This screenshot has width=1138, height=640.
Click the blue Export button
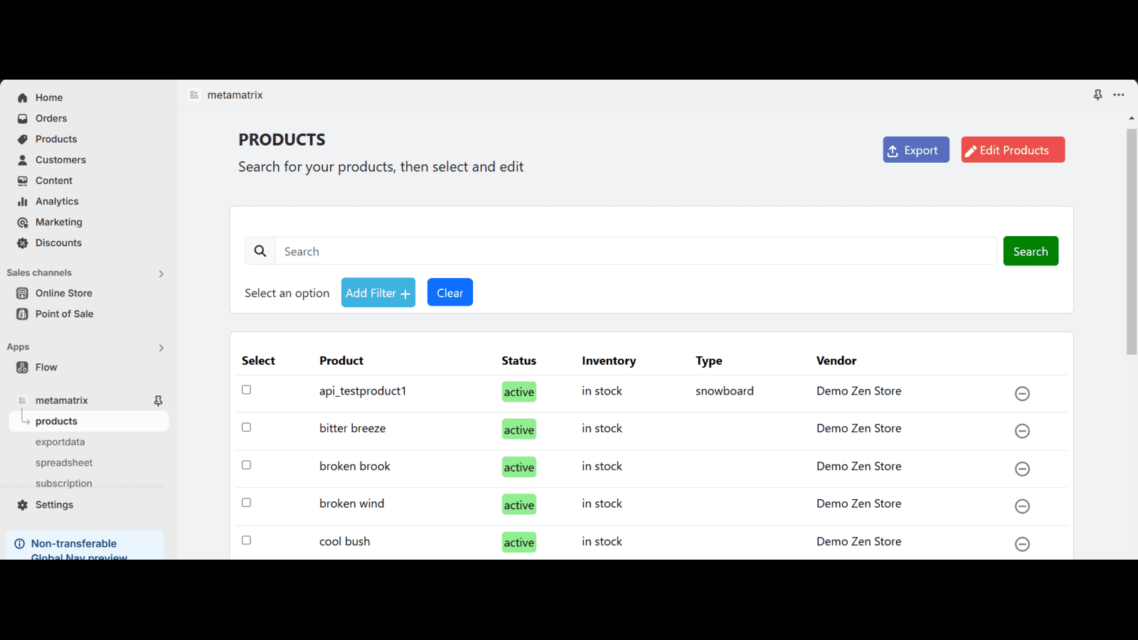coord(915,150)
